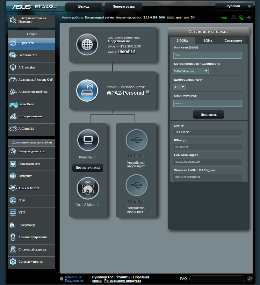Click the Просмотр списка button

pyautogui.click(x=88, y=168)
